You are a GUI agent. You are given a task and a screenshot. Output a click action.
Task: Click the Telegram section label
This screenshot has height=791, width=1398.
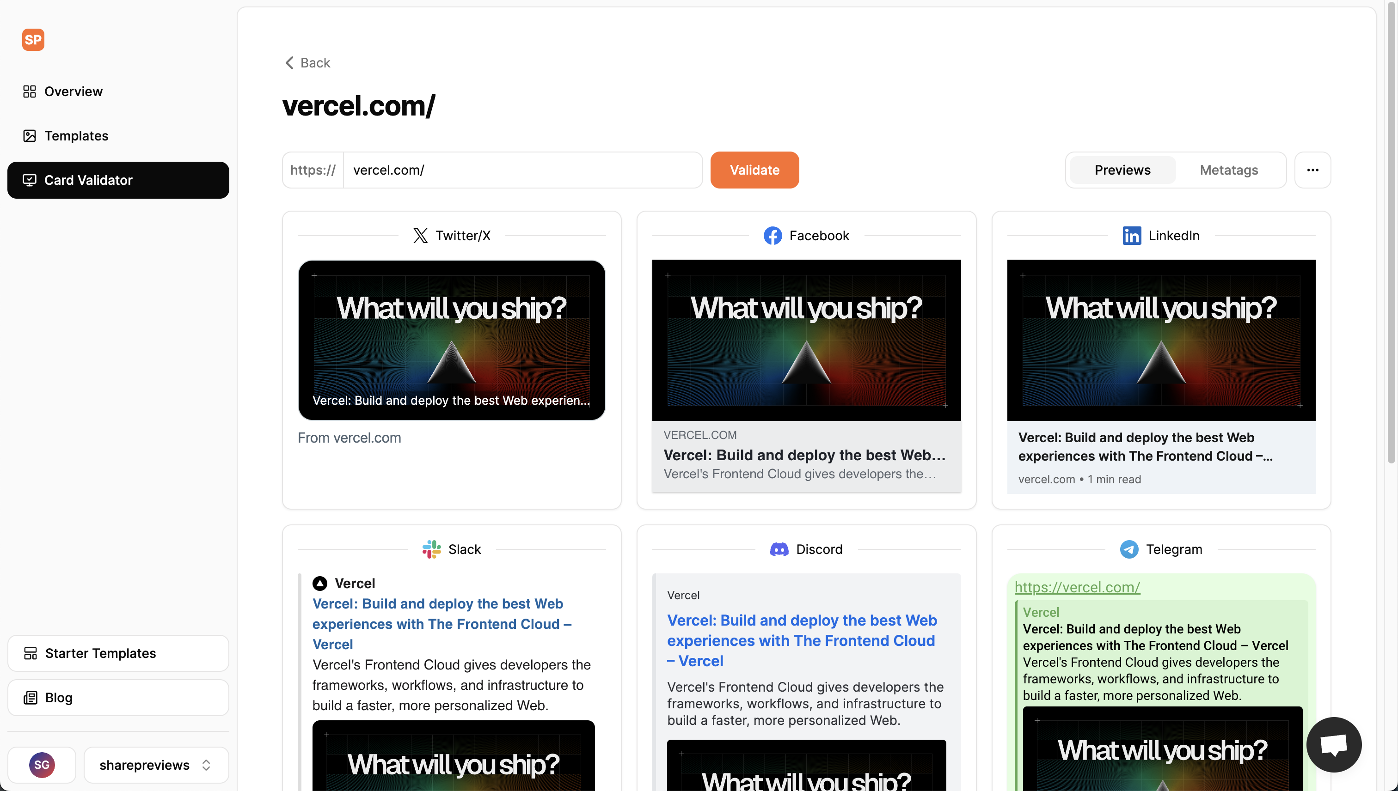coord(1174,549)
